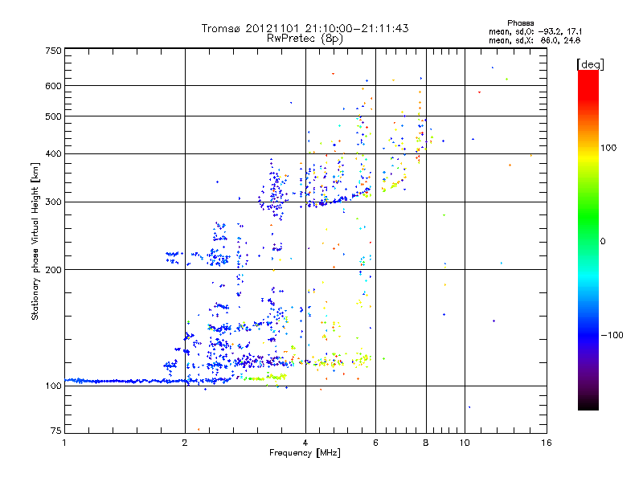643x482 pixels.
Task: Select the subtitle "RwPretec (8p)"
Action: point(305,39)
